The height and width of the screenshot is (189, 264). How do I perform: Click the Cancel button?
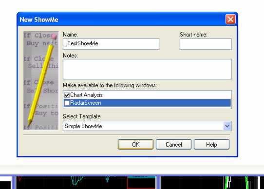click(x=173, y=145)
